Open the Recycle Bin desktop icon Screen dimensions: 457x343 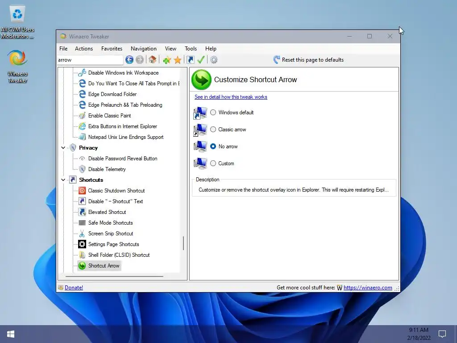pyautogui.click(x=17, y=14)
